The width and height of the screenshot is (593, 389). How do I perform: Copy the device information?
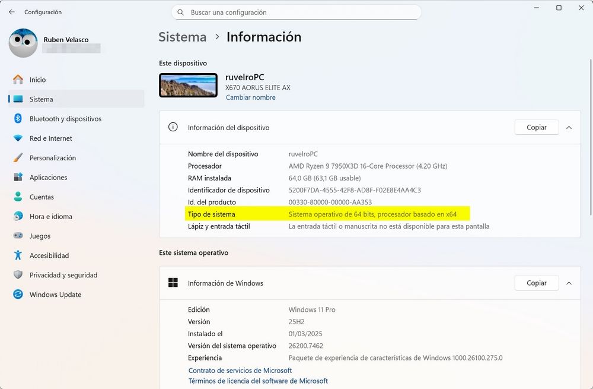pyautogui.click(x=536, y=127)
